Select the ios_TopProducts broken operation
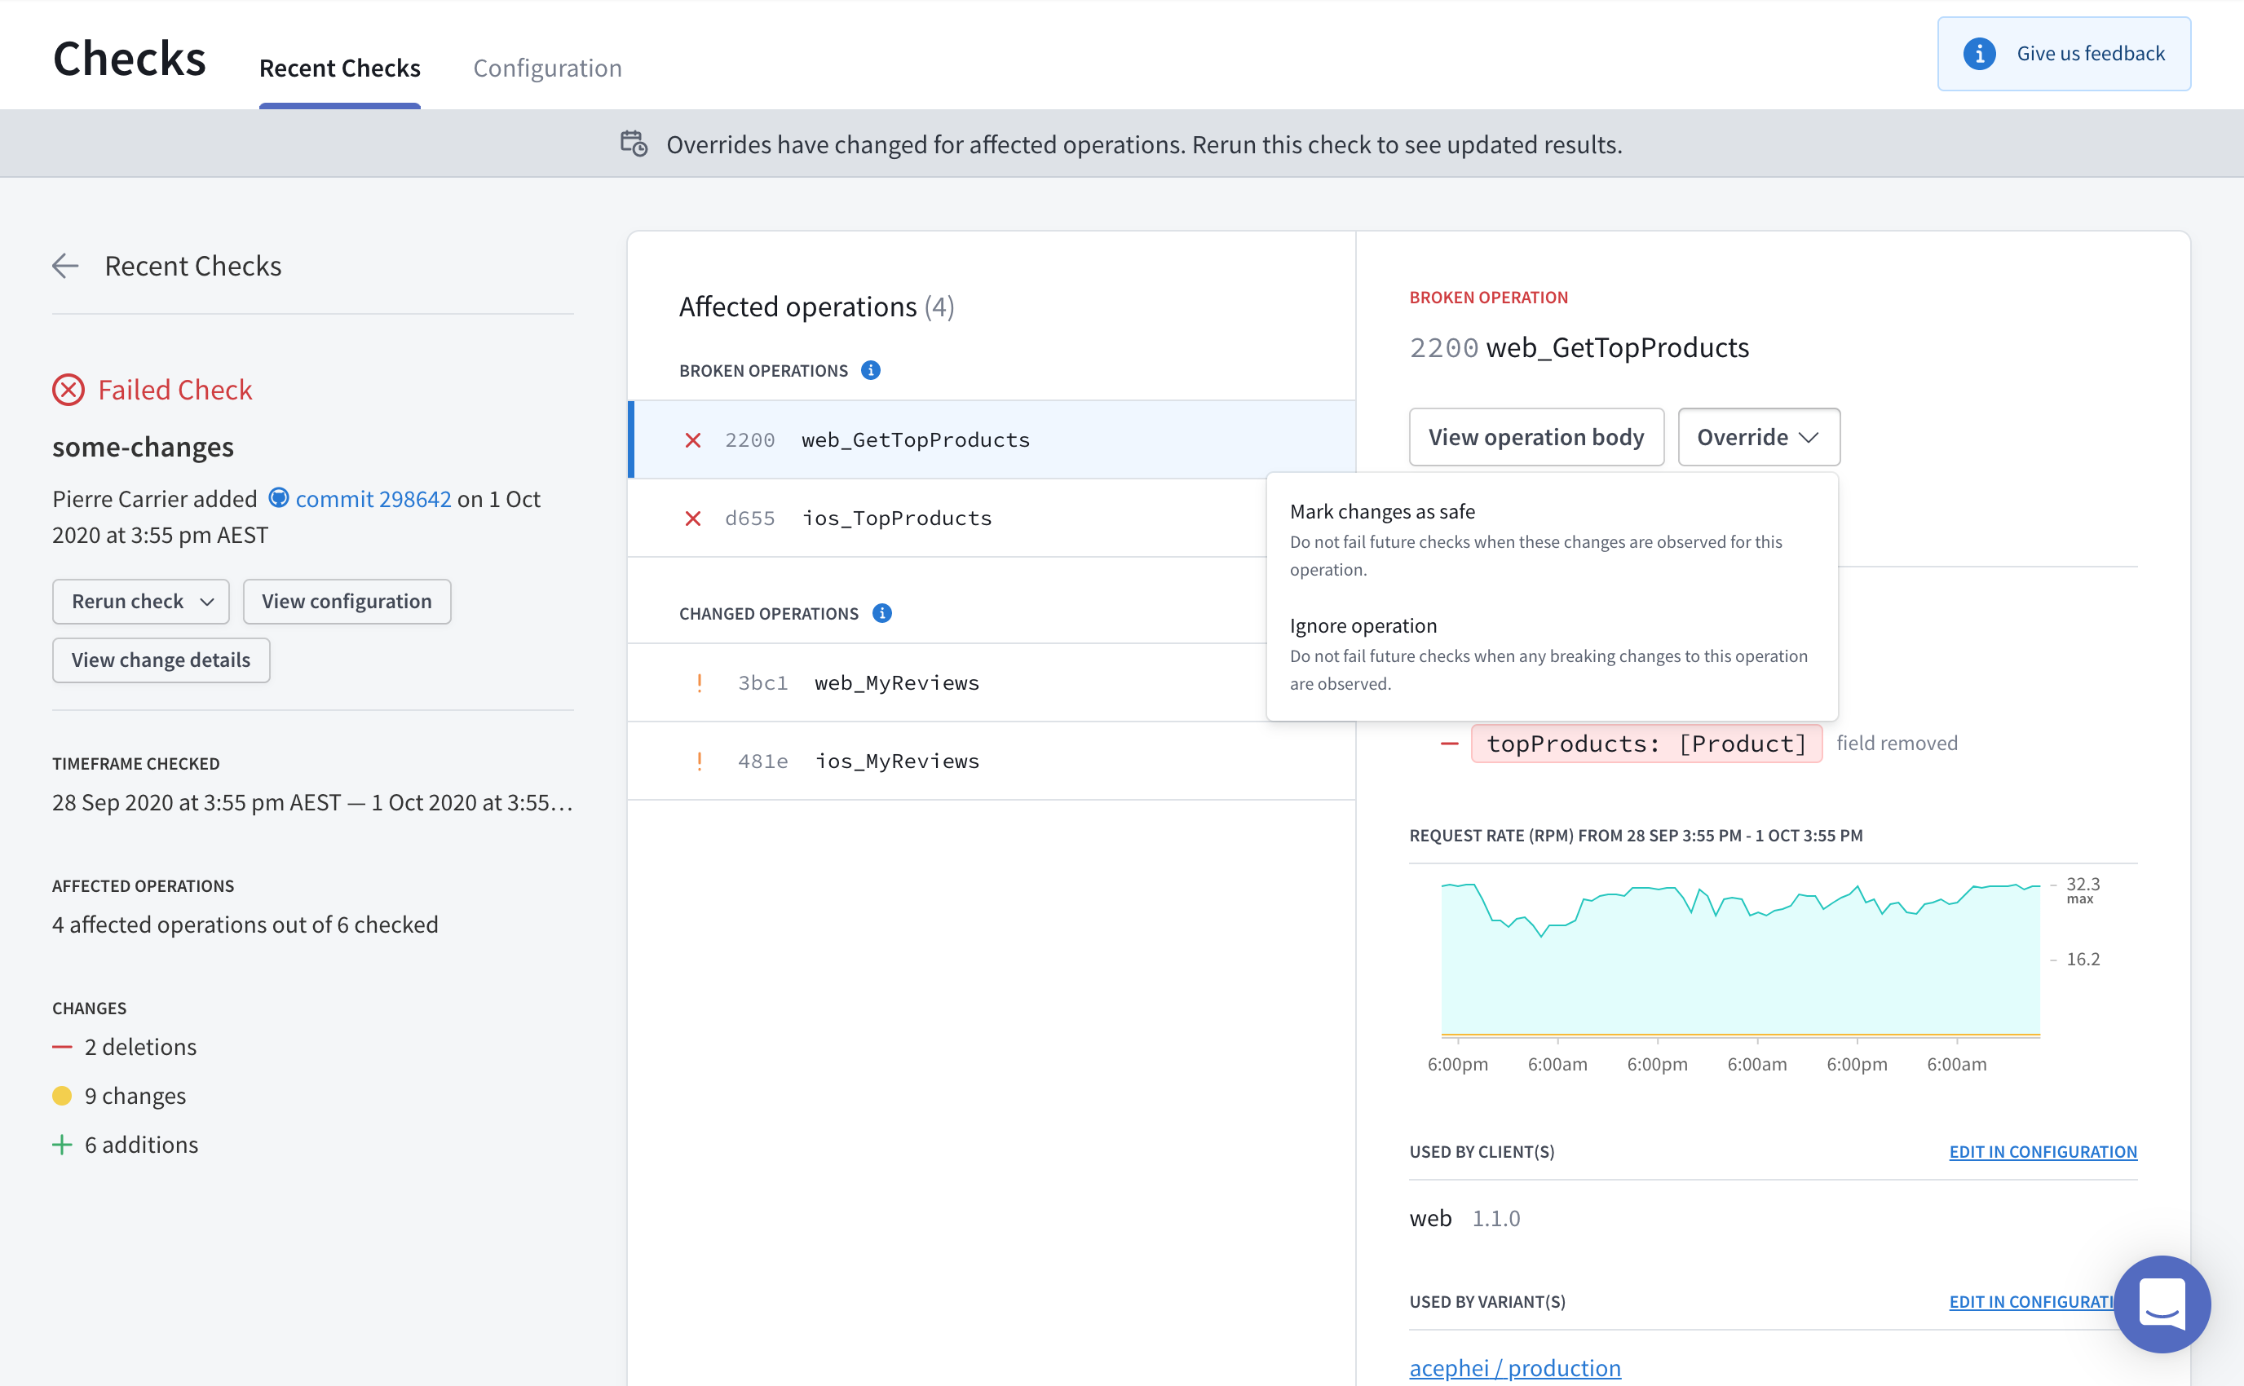Viewport: 2244px width, 1386px height. point(895,518)
